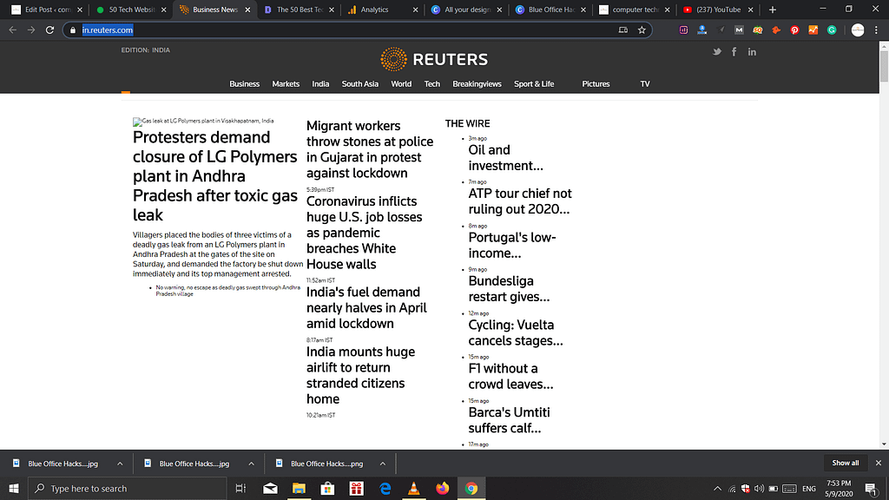The width and height of the screenshot is (889, 500).
Task: Open the Windows Start menu
Action: pos(14,488)
